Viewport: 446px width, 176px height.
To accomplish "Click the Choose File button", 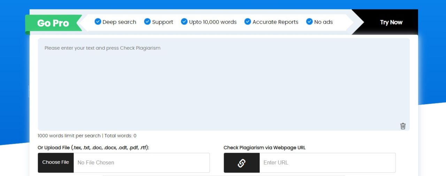I will tap(56, 162).
